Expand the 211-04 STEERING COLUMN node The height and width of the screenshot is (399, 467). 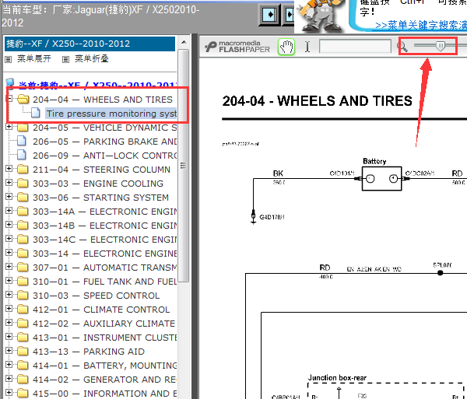9,169
